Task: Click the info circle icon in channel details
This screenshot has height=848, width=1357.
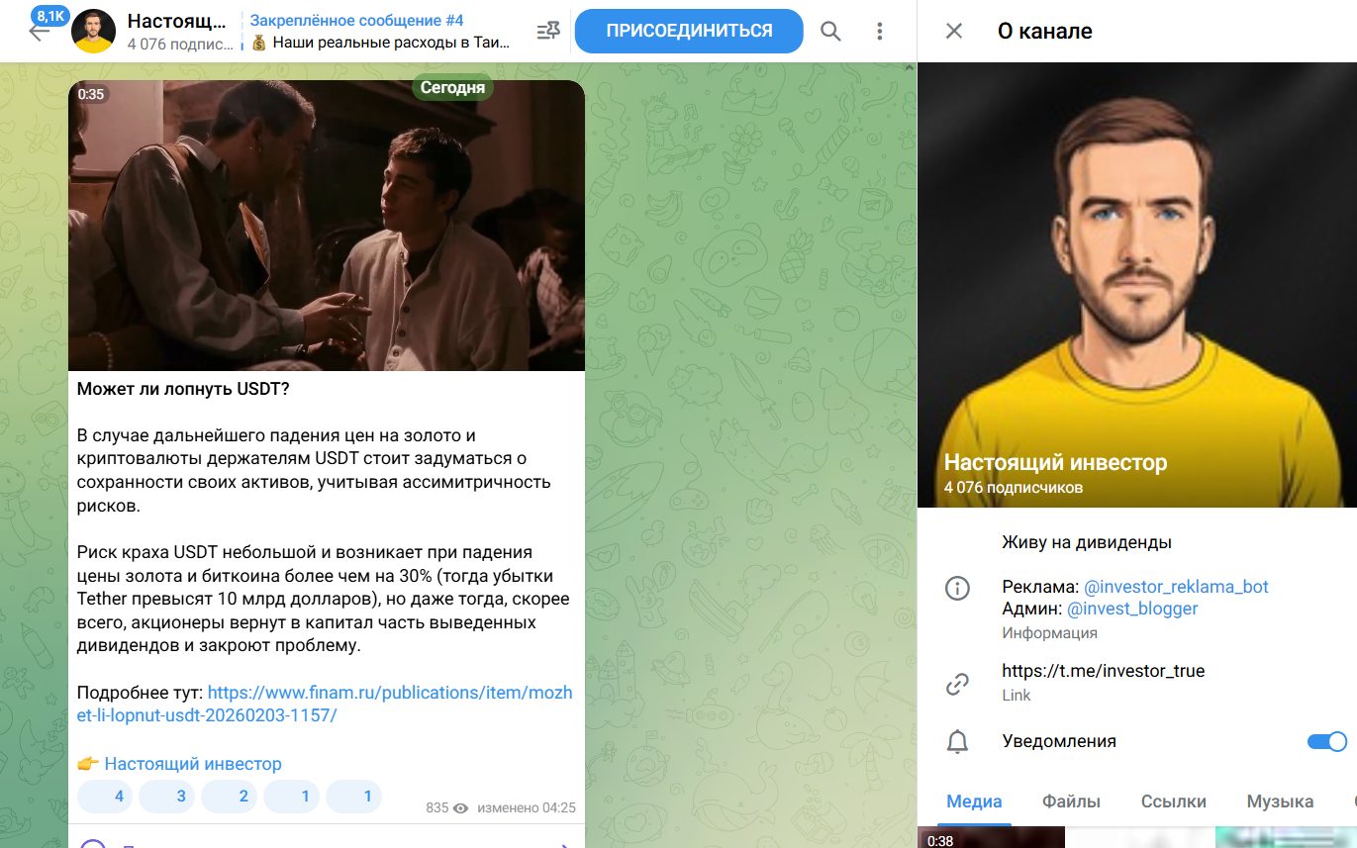Action: coord(957,589)
